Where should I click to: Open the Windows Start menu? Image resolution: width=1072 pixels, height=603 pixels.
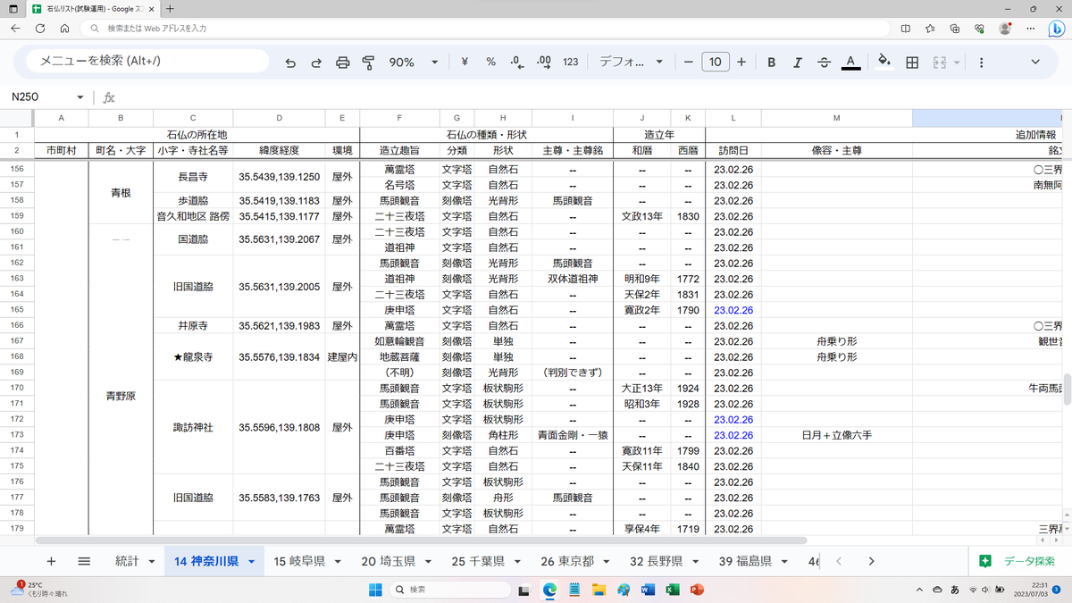376,589
